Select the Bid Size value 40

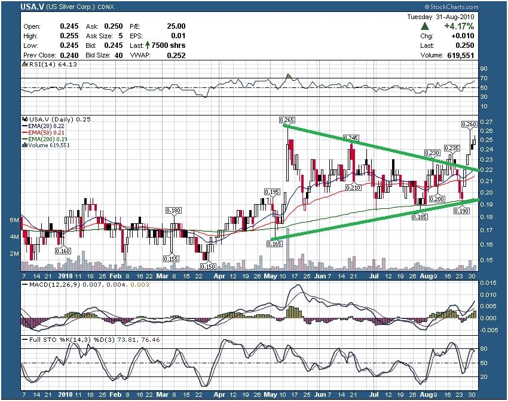tap(118, 55)
